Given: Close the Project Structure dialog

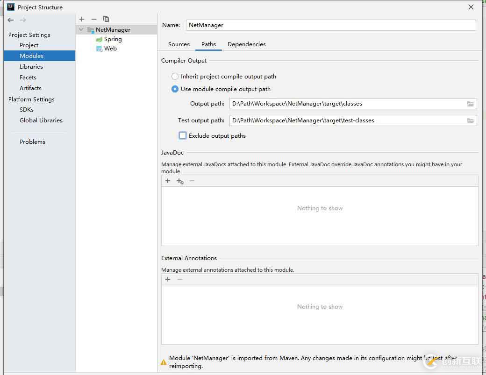Looking at the screenshot, I should [x=471, y=7].
